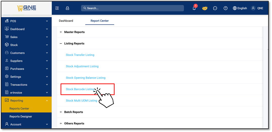
Task: Collapse the sidebar menu toggle icon
Action: point(57,8)
